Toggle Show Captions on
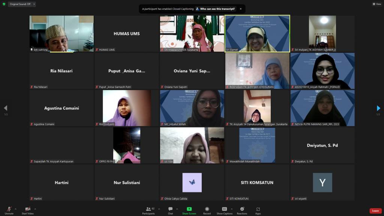 (224, 210)
